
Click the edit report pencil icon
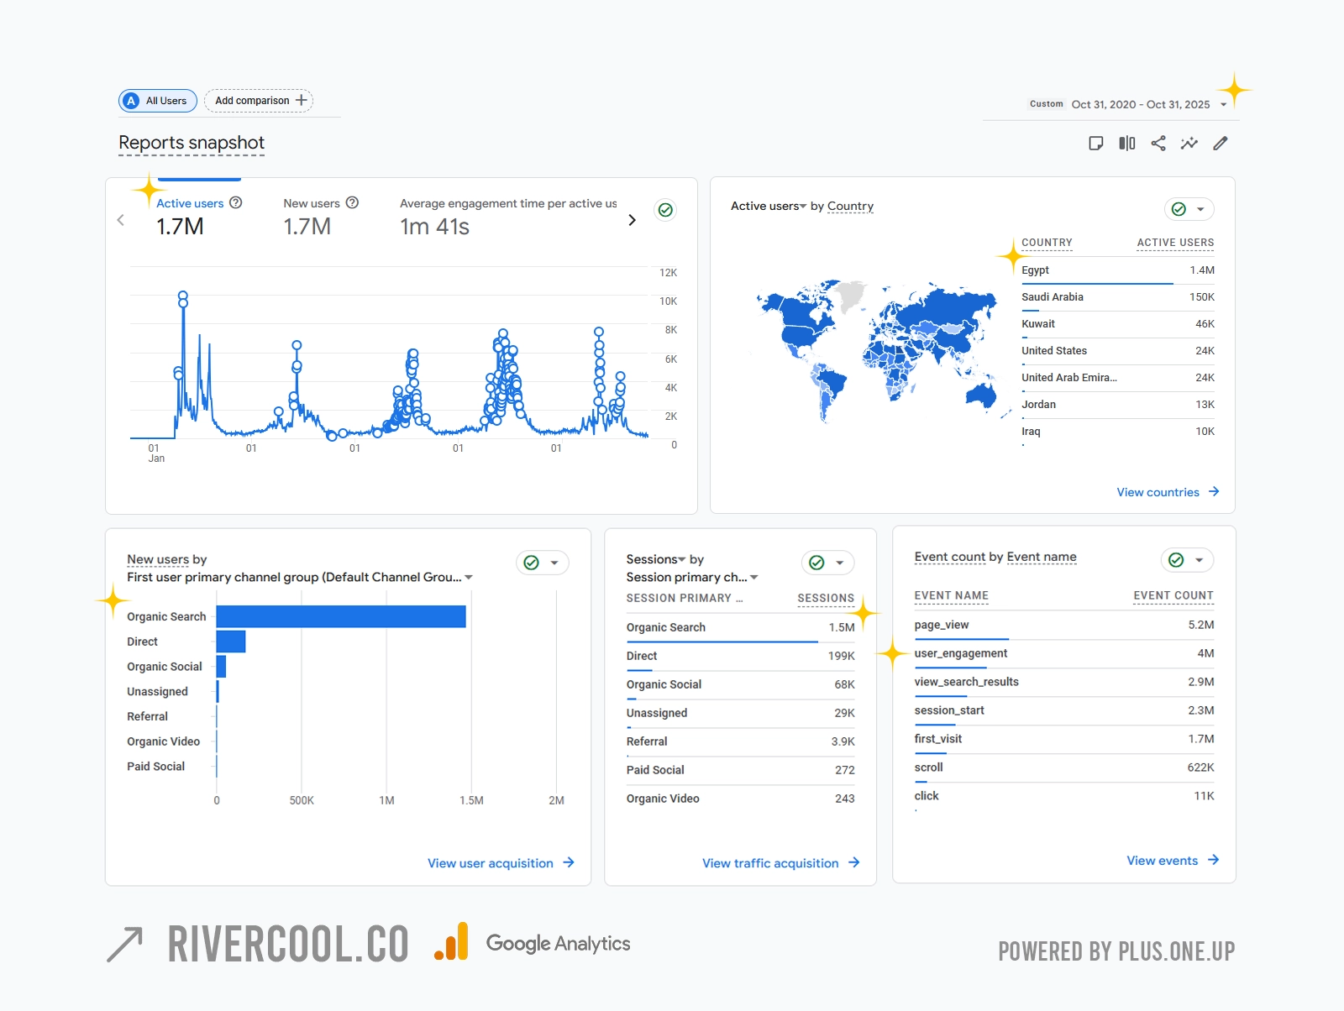point(1221,144)
